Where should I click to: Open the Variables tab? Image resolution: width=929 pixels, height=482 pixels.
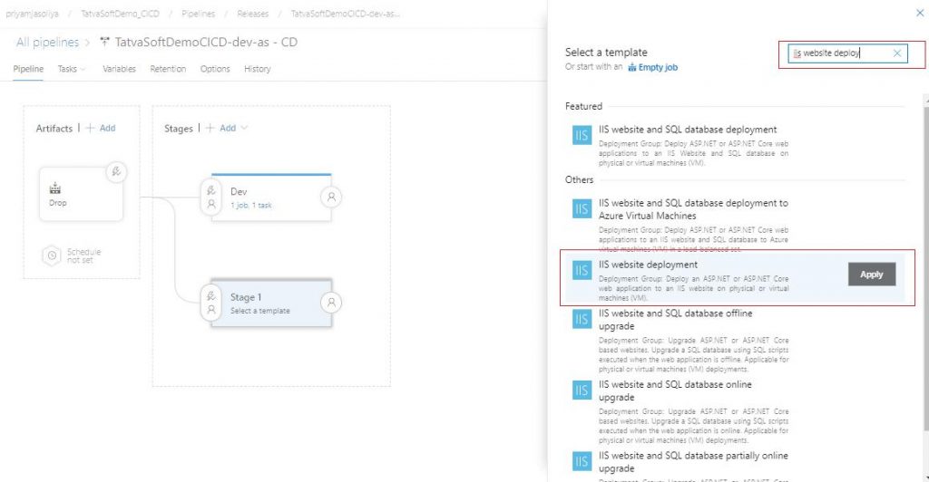(119, 69)
